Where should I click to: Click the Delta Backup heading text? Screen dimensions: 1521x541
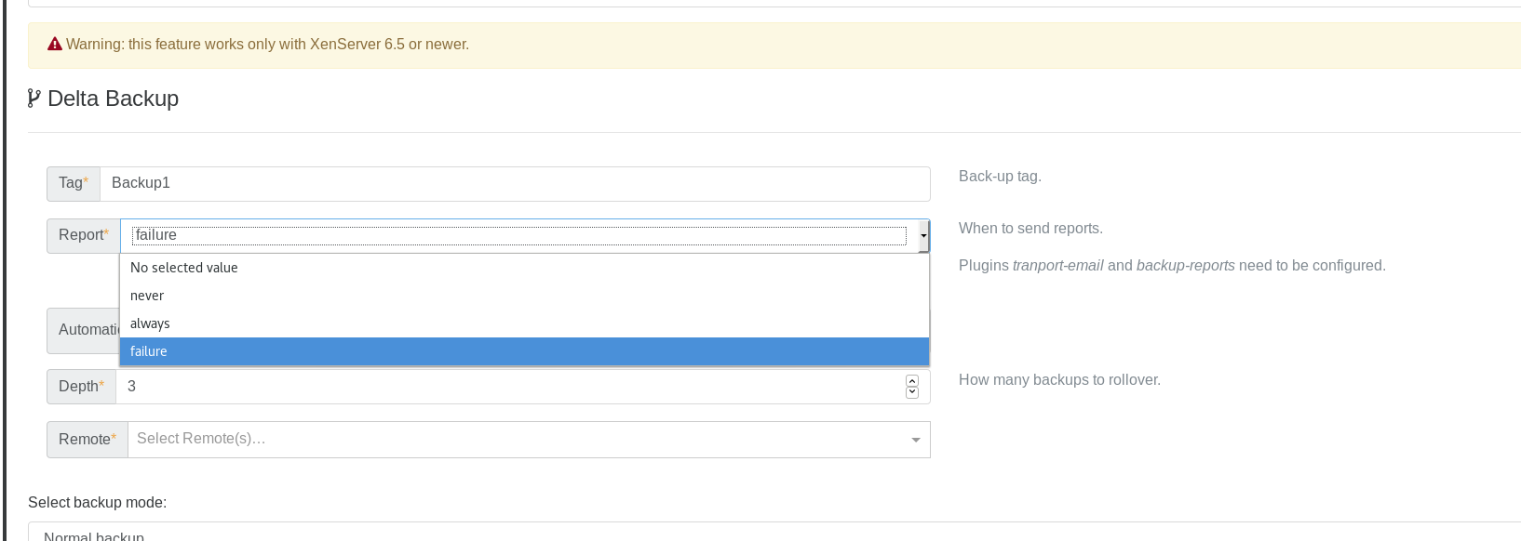point(113,99)
